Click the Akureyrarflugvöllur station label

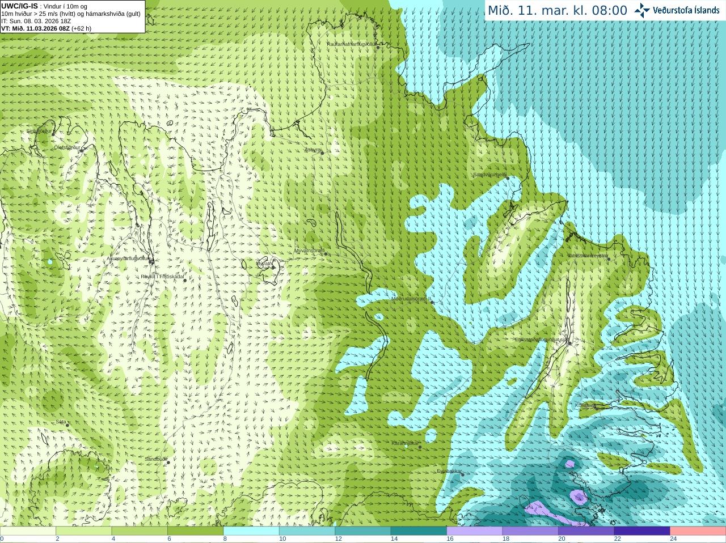pos(129,258)
